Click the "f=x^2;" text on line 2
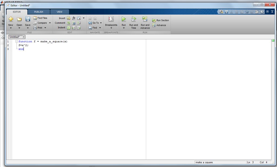The height and width of the screenshot is (167, 277). click(23, 45)
